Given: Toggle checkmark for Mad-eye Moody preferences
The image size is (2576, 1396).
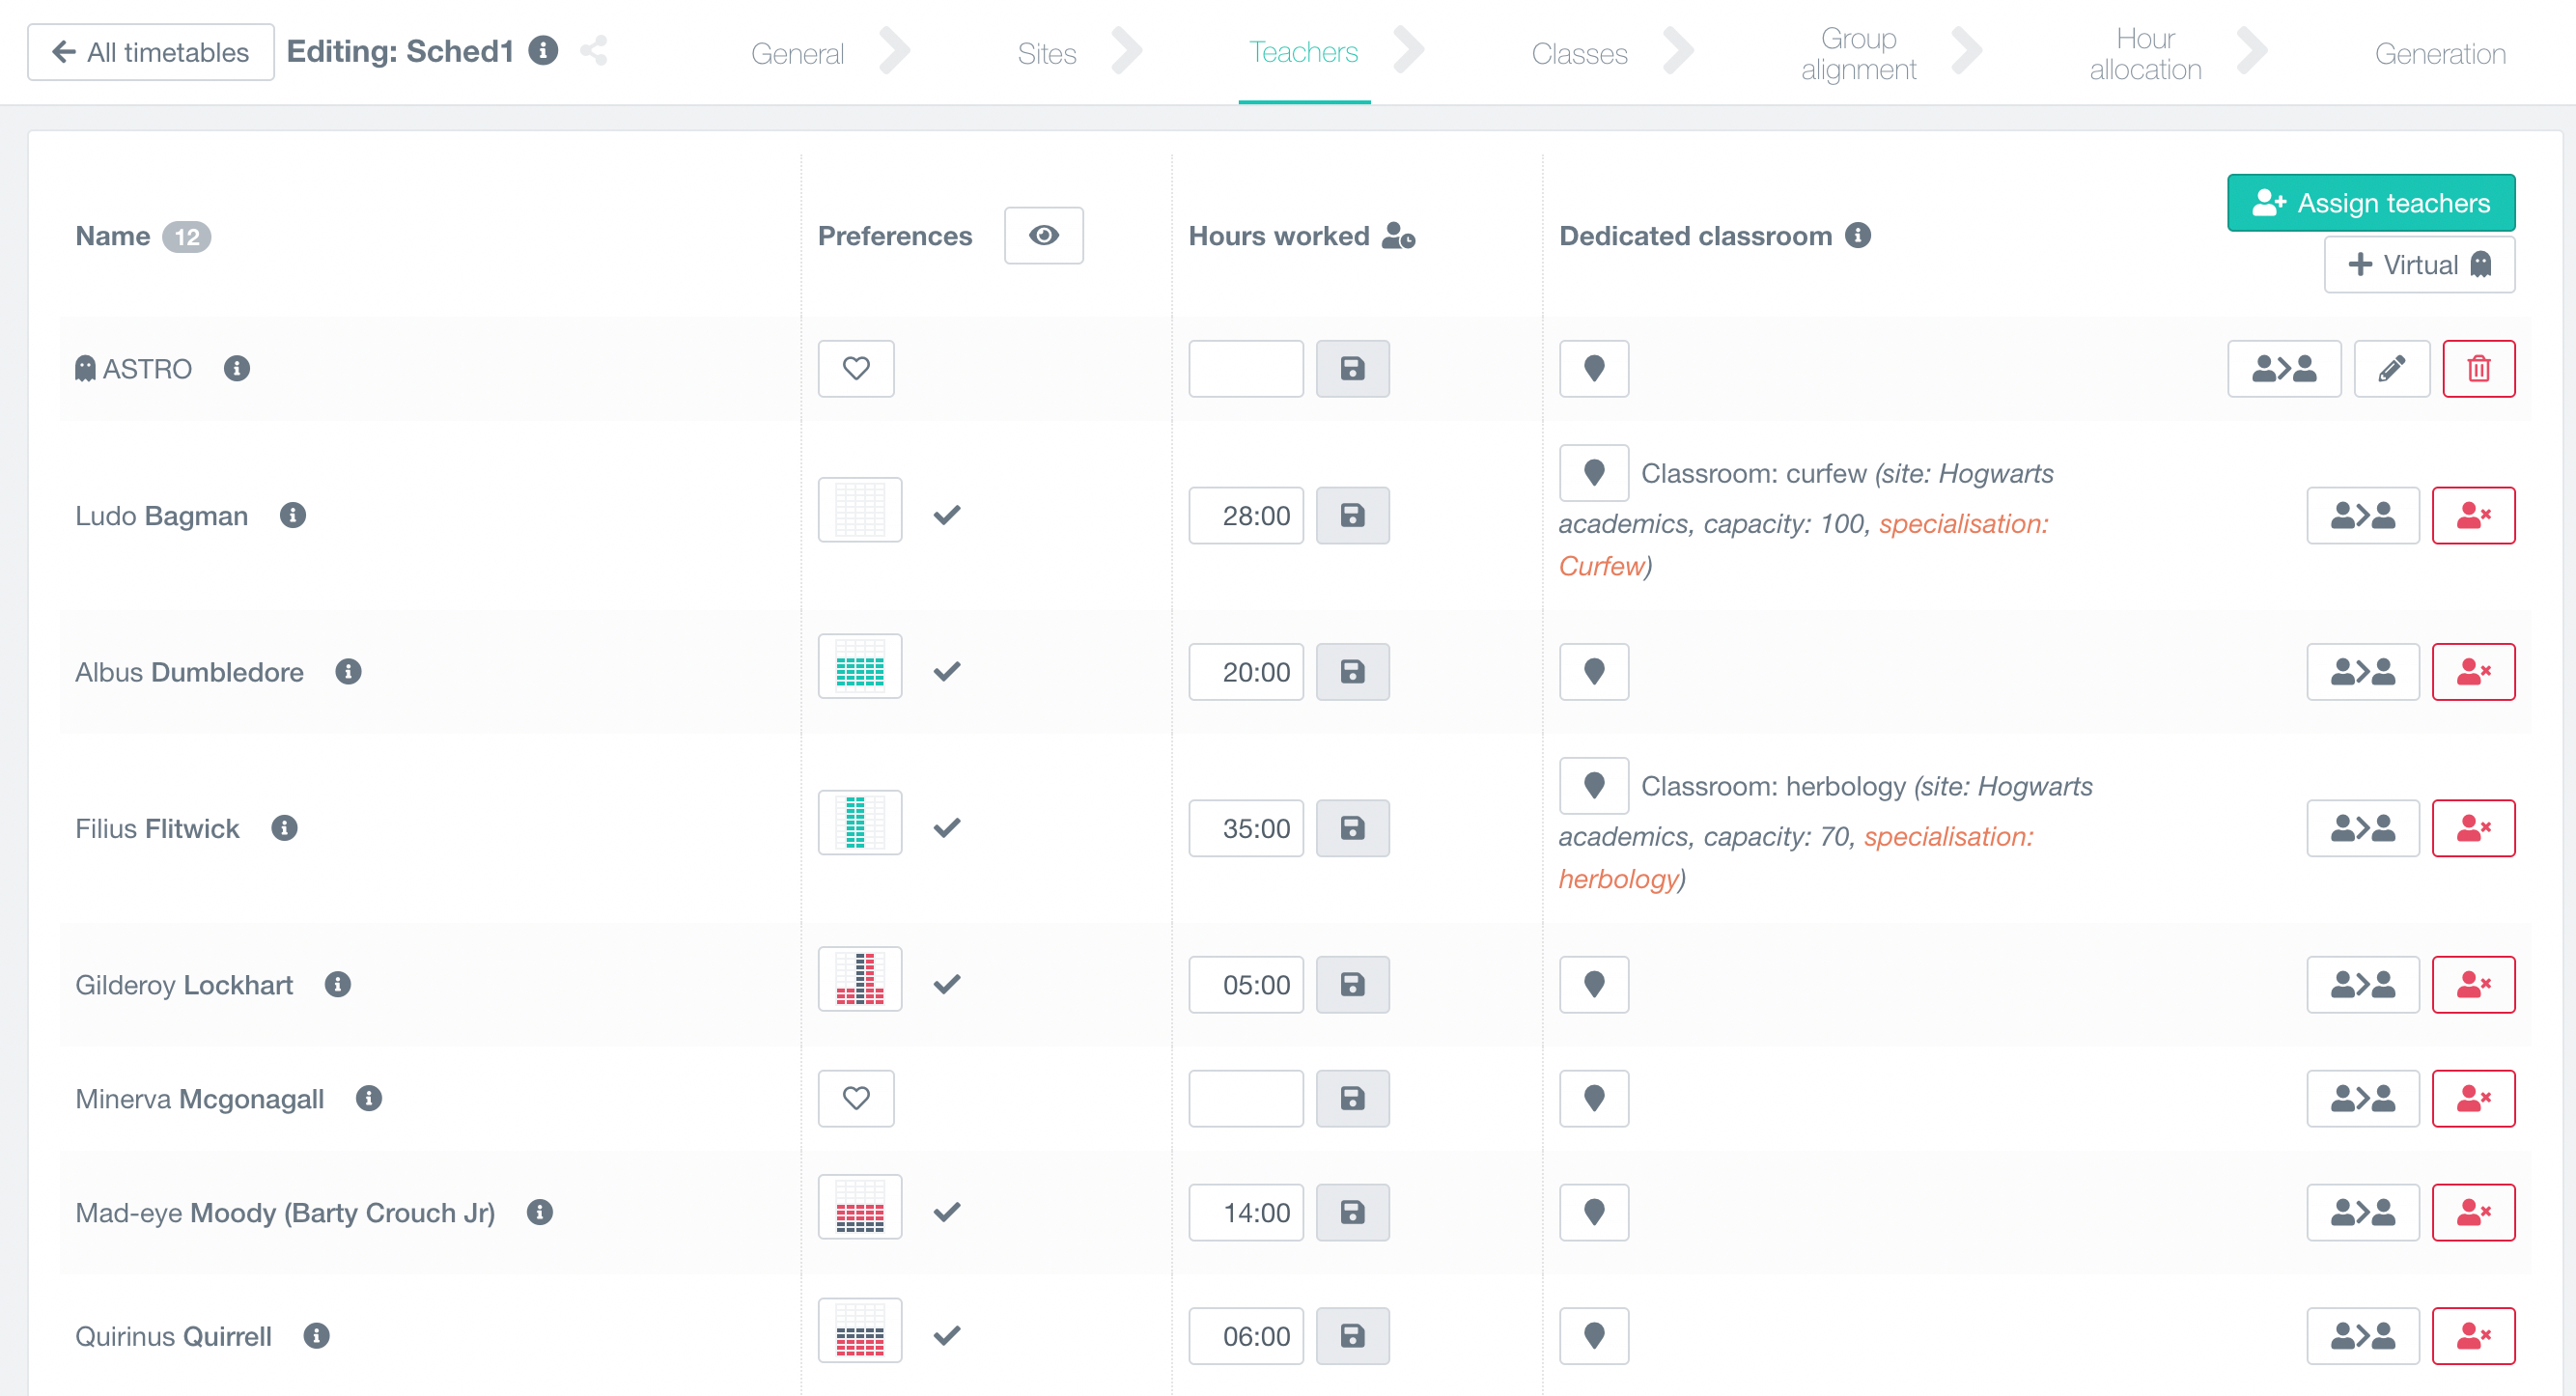Looking at the screenshot, I should coord(946,1212).
